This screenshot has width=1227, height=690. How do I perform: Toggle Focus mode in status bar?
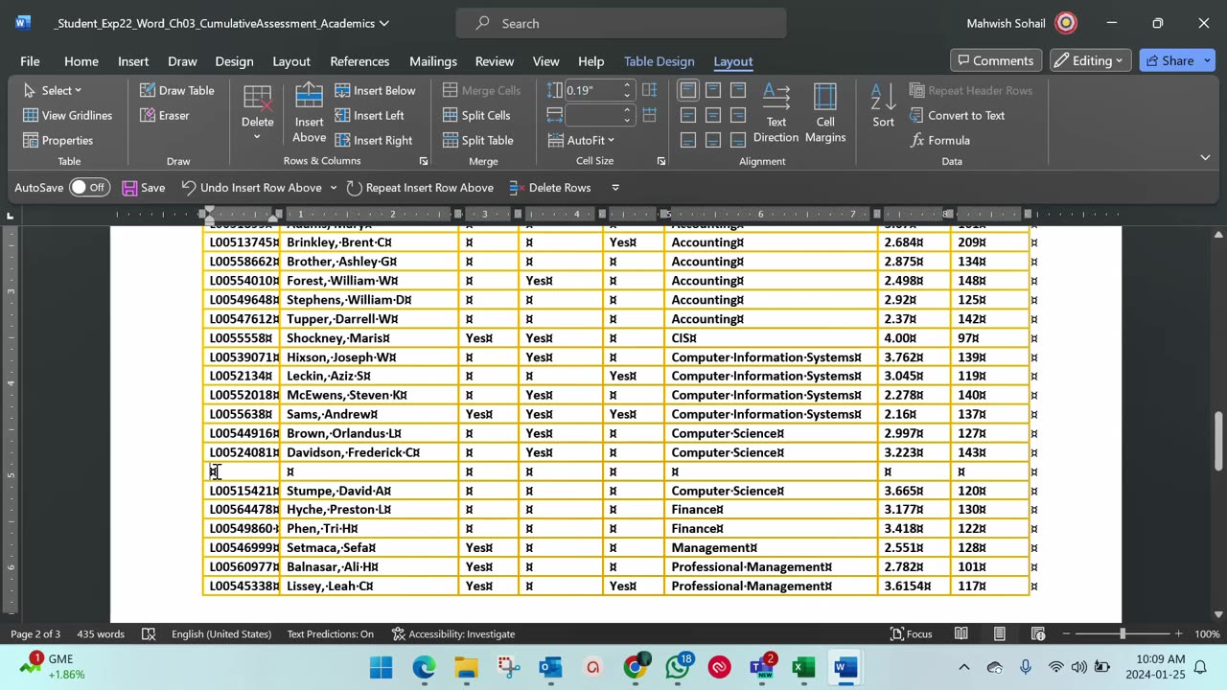911,633
